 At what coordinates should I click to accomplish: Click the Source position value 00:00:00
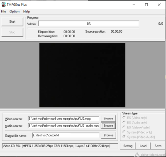click(117, 31)
